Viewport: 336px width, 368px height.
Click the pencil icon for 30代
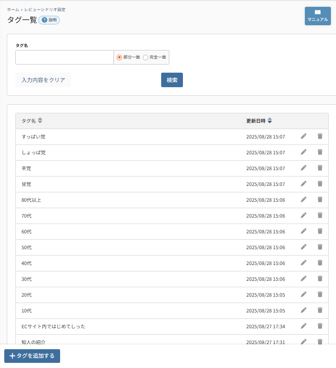click(304, 279)
